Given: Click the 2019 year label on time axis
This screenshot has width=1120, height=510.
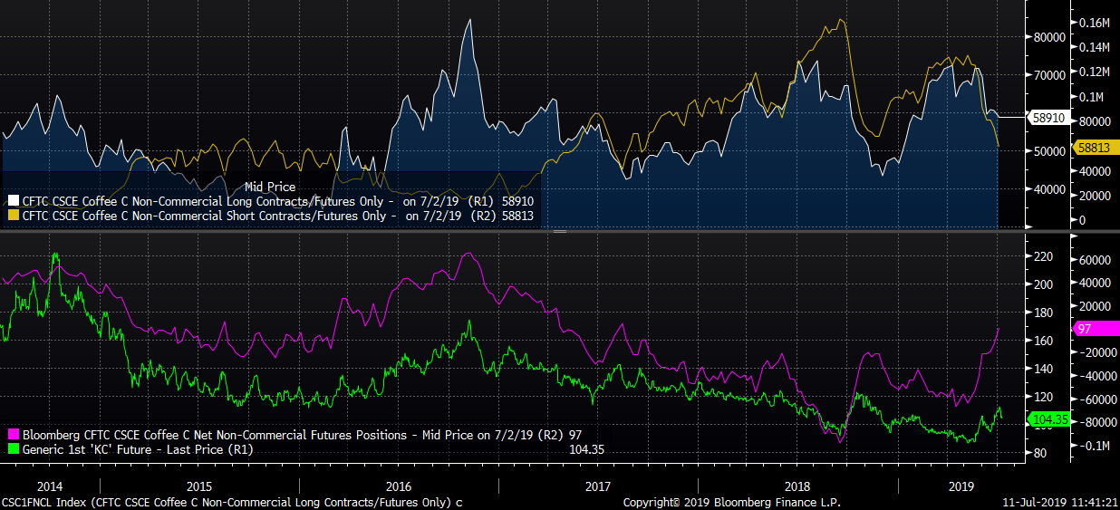Looking at the screenshot, I should coord(961,486).
